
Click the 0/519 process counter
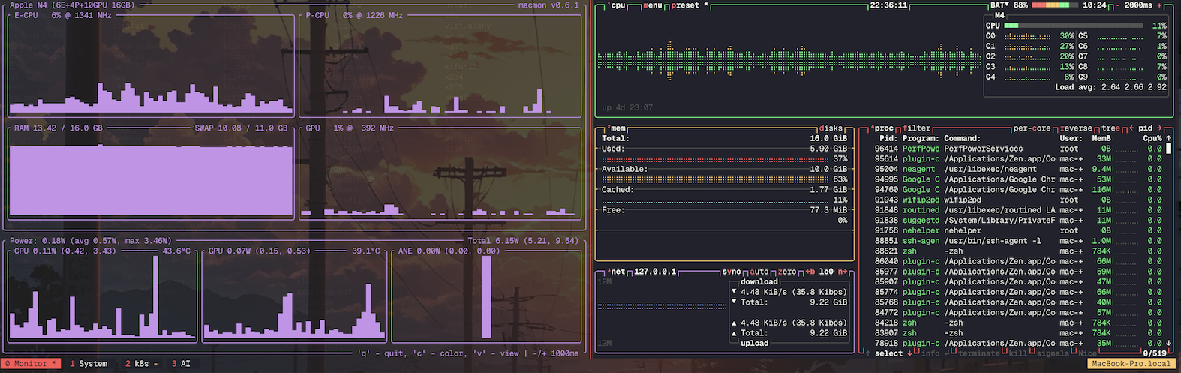(x=1155, y=353)
